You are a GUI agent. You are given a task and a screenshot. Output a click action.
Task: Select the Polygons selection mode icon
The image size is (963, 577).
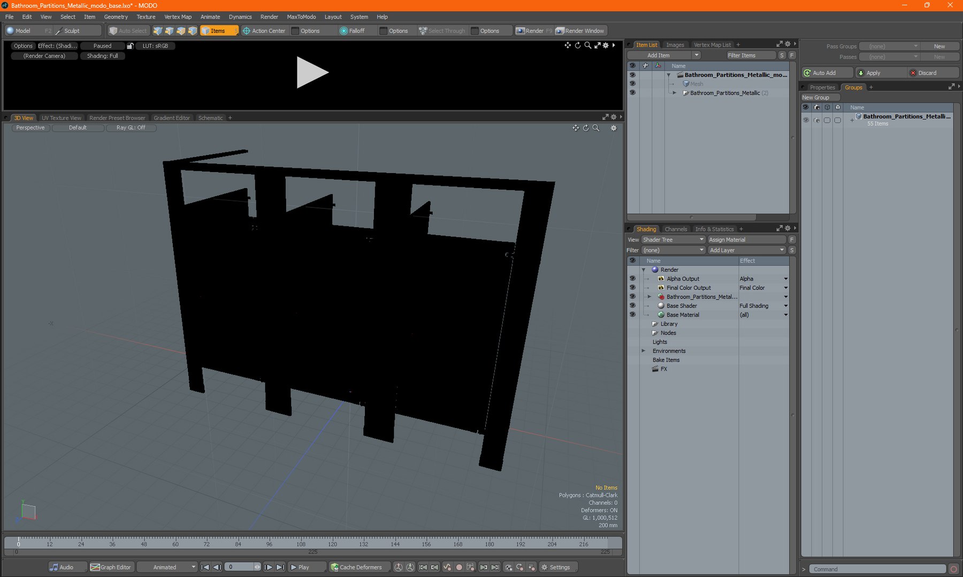click(181, 30)
